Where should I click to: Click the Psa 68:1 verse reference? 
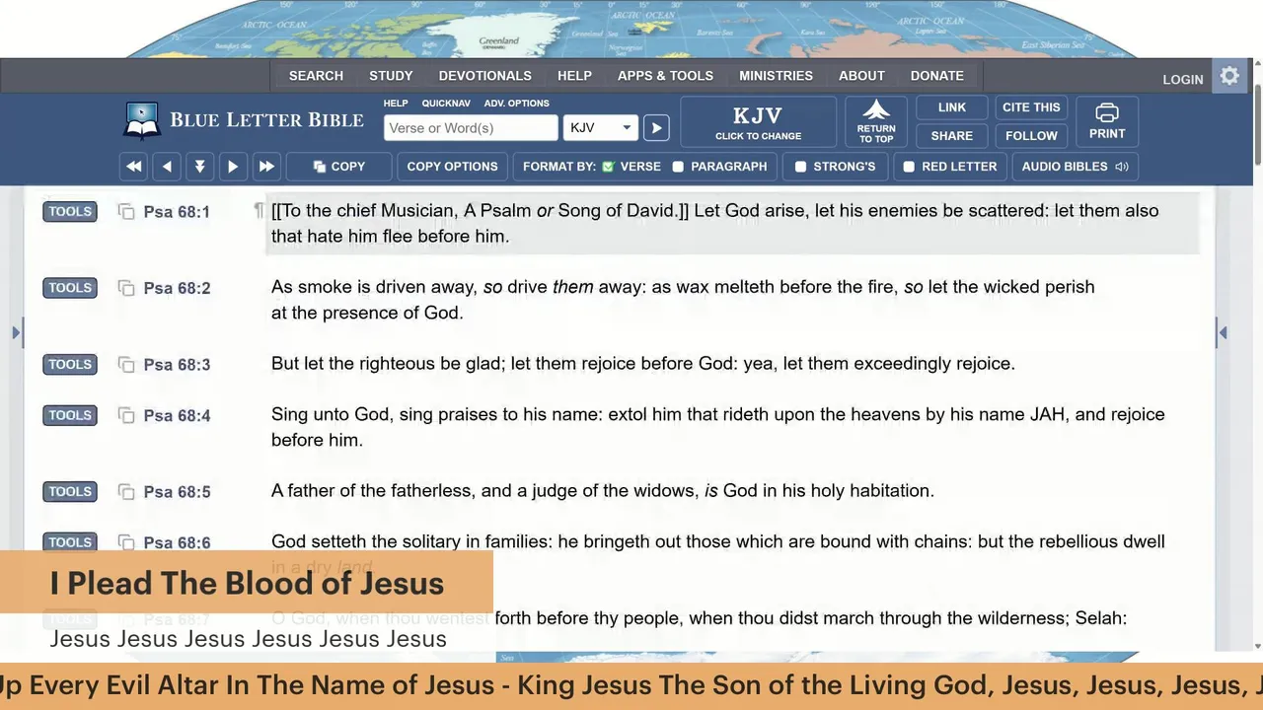click(177, 212)
